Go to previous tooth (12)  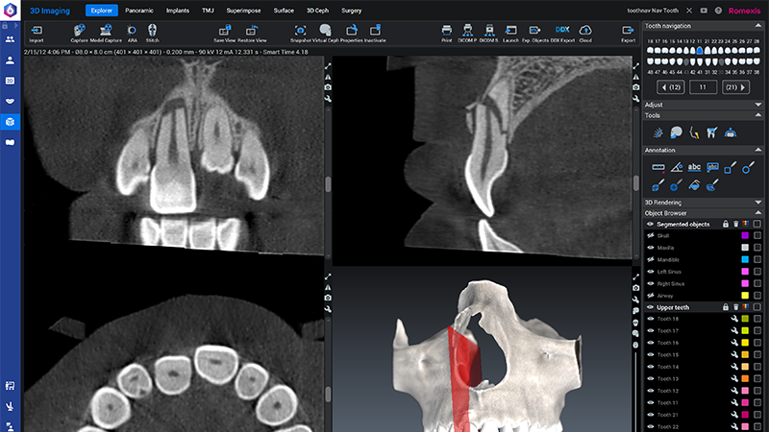tap(670, 87)
